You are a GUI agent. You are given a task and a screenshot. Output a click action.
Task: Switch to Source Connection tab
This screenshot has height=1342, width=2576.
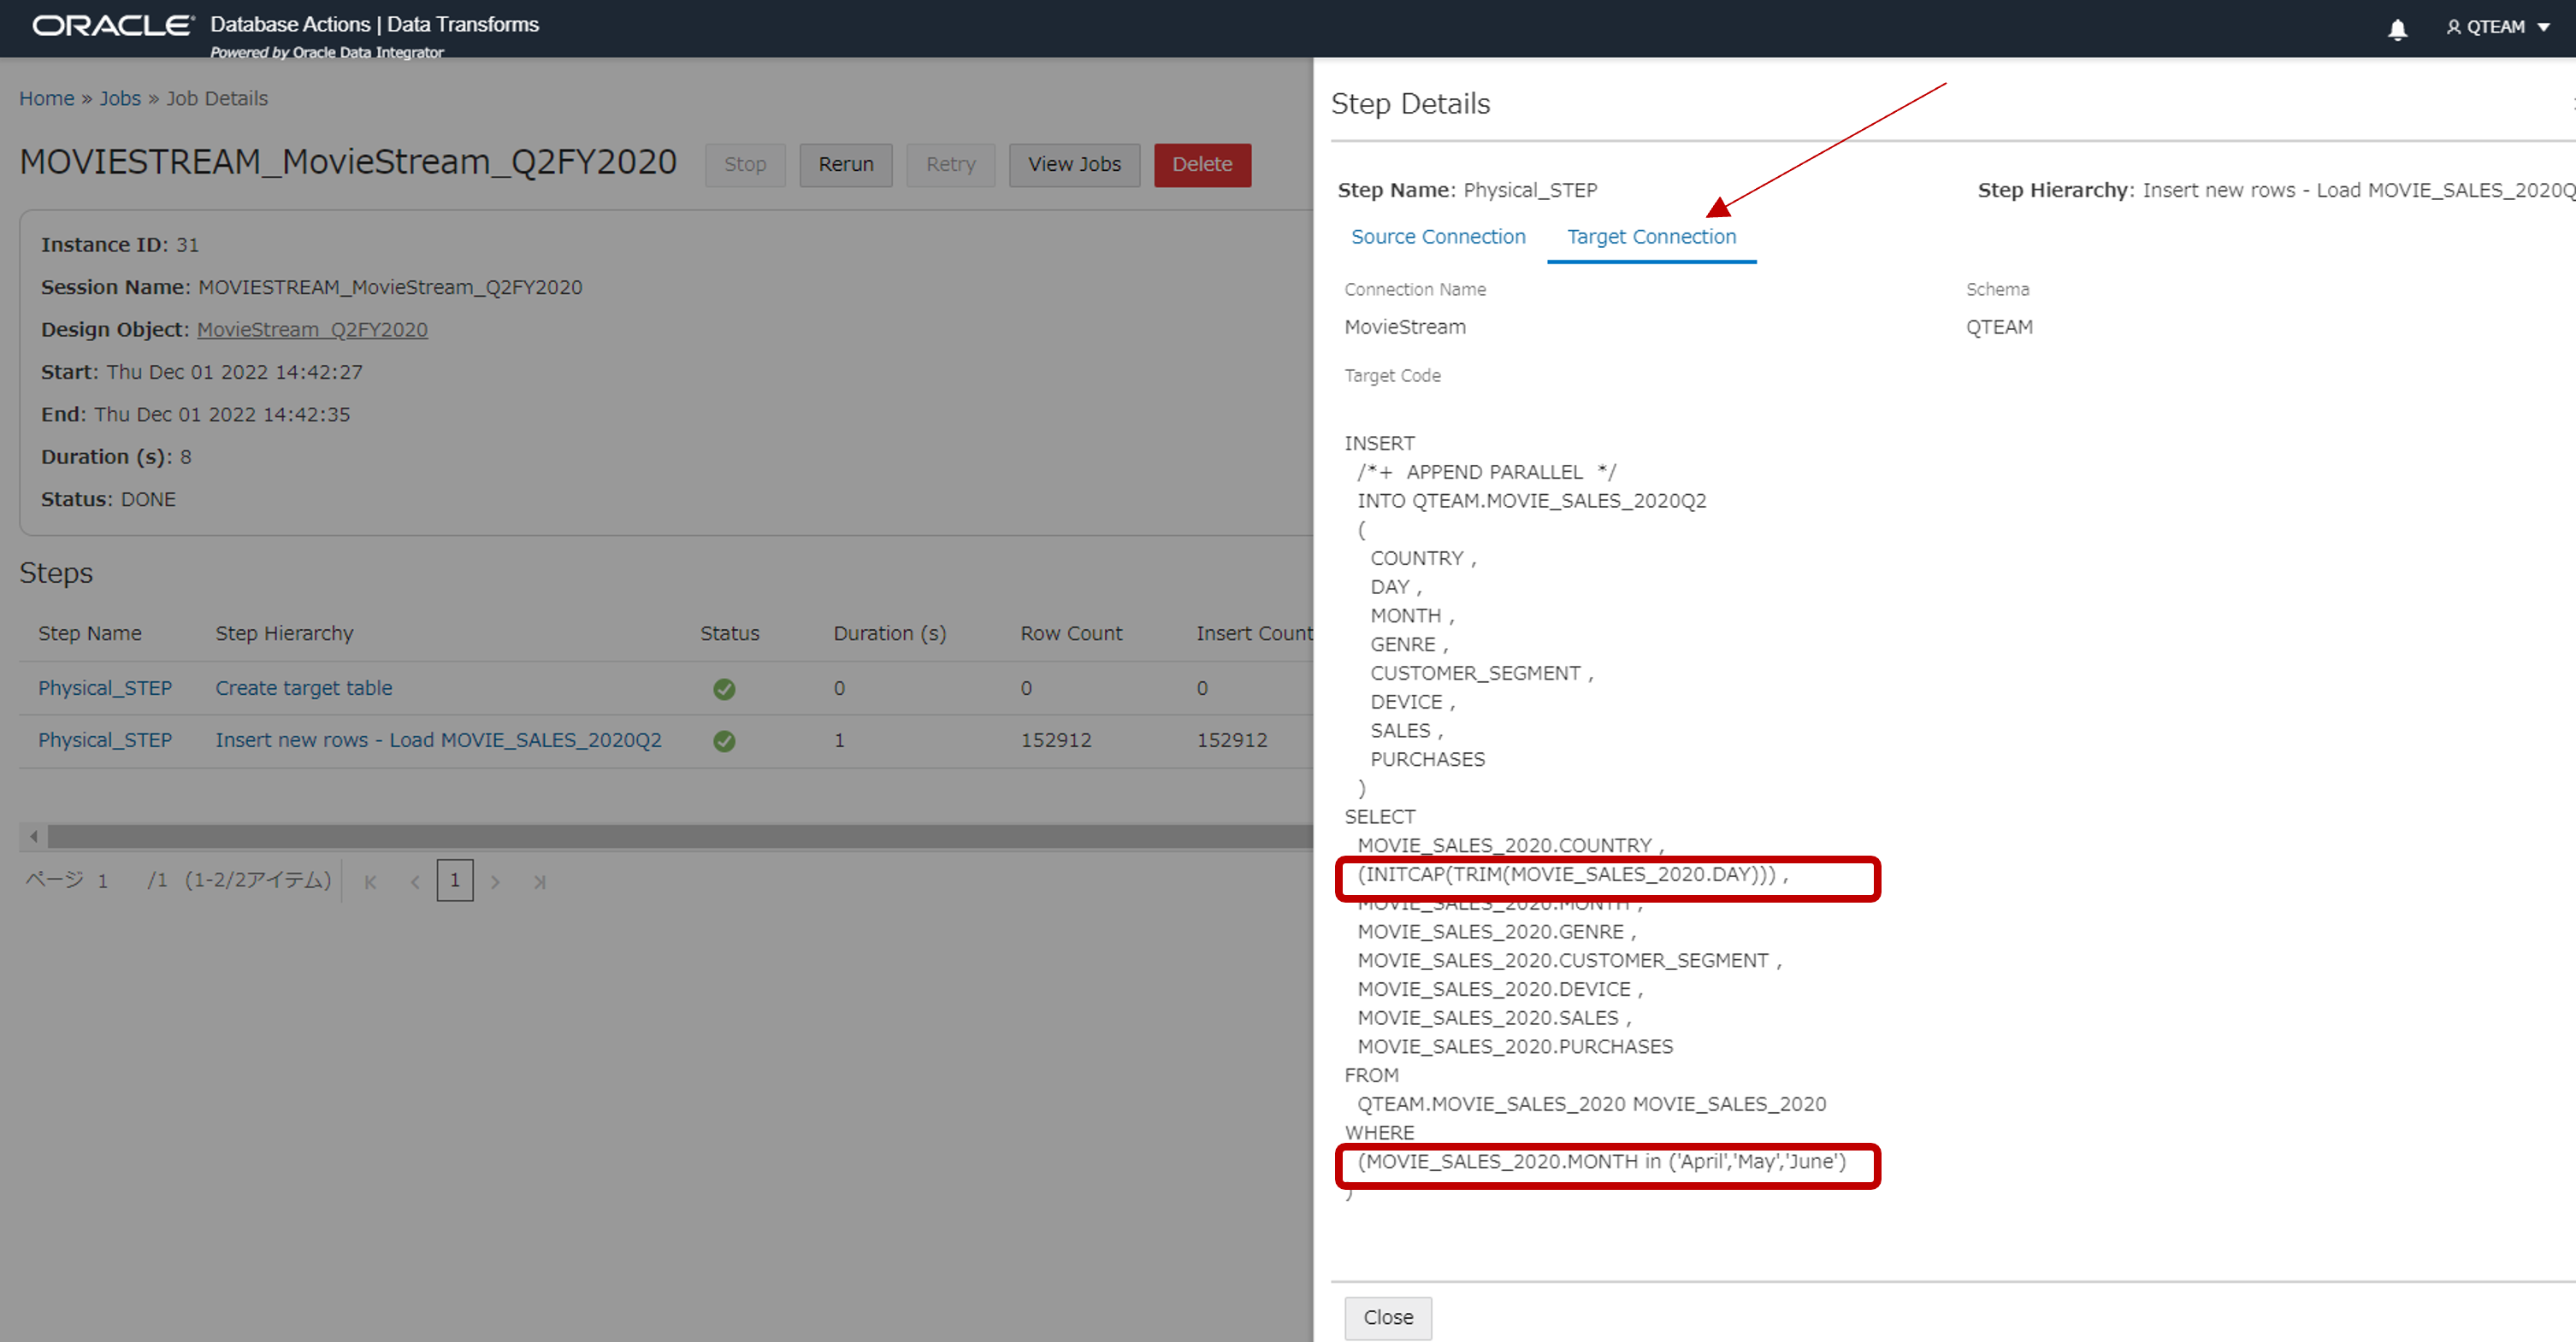pyautogui.click(x=1437, y=237)
